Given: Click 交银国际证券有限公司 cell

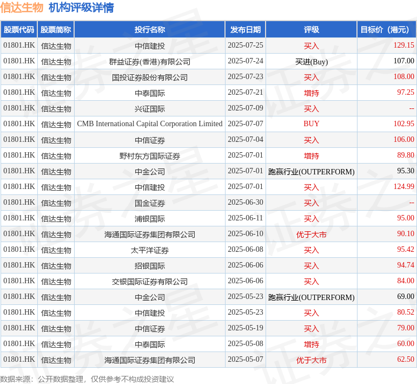Looking at the screenshot, I should pyautogui.click(x=150, y=282).
